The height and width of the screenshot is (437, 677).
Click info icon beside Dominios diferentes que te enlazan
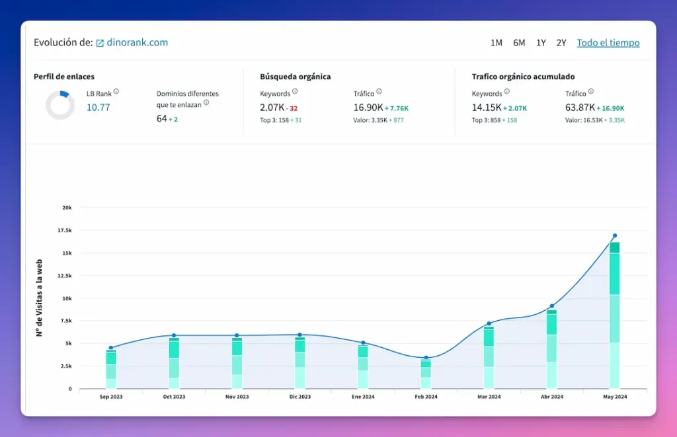click(x=206, y=102)
